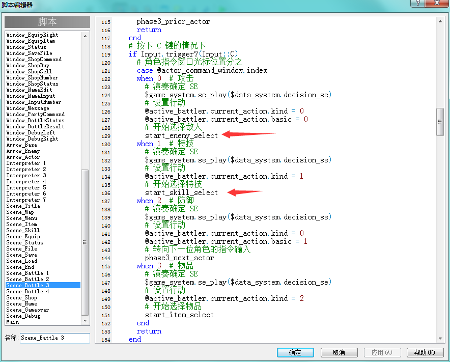The width and height of the screenshot is (450, 362).
Task: Select Scene_Skill script
Action: coord(23,230)
